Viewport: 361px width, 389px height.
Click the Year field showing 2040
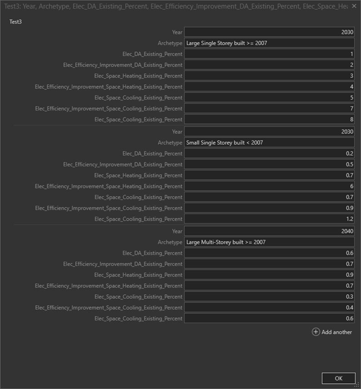pyautogui.click(x=269, y=231)
